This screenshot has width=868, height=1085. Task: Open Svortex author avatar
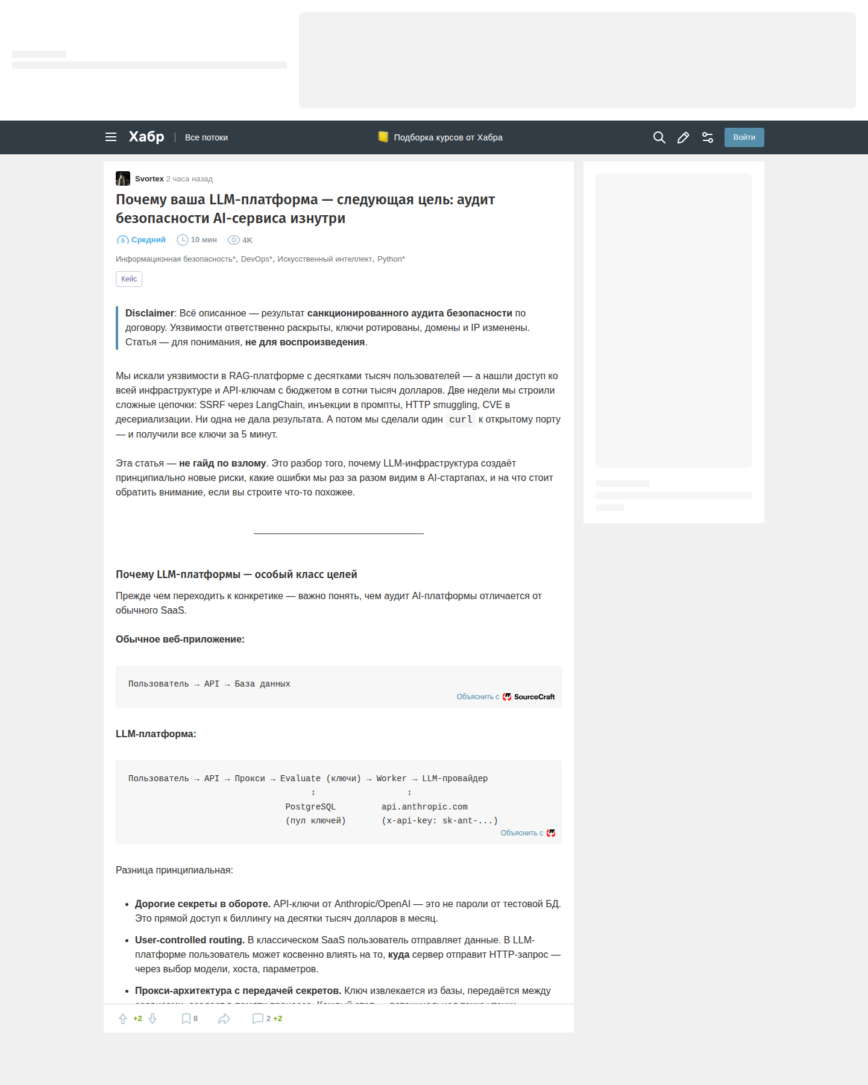click(x=123, y=178)
